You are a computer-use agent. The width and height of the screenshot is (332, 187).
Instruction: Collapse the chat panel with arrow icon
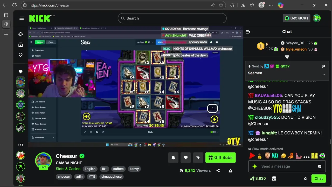pyautogui.click(x=248, y=32)
